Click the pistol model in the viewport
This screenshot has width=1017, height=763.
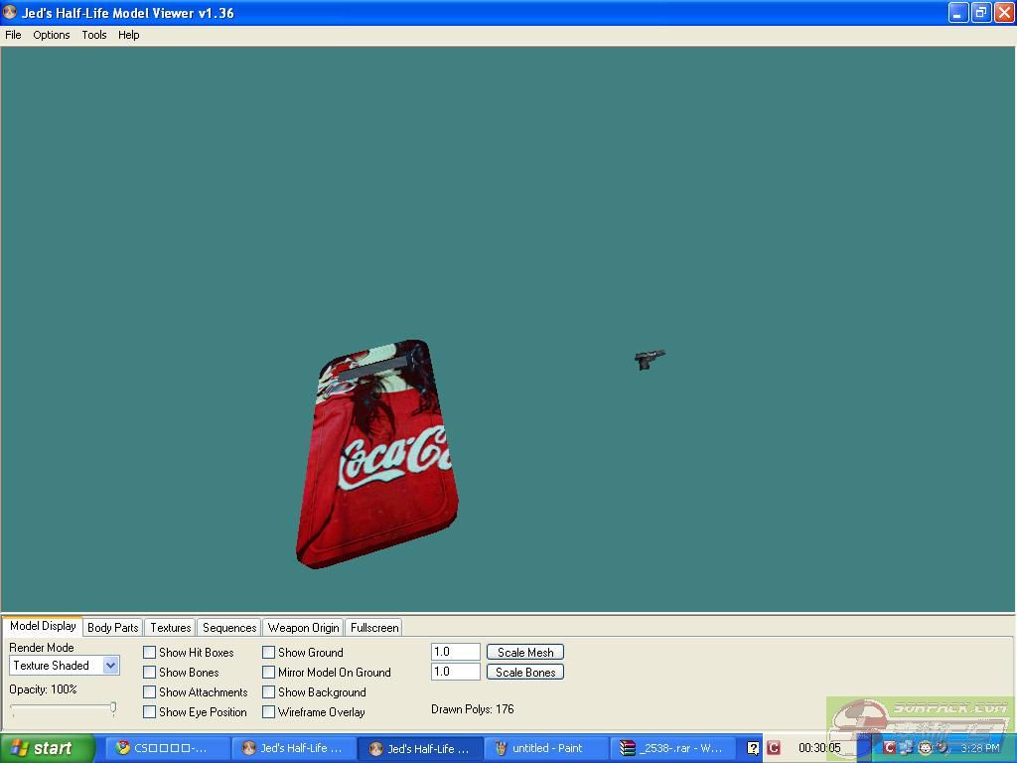click(650, 359)
